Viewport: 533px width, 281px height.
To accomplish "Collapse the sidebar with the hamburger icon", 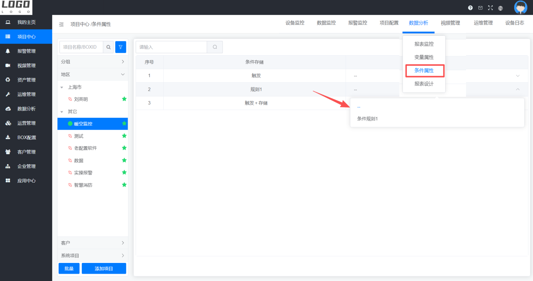I will tap(61, 24).
